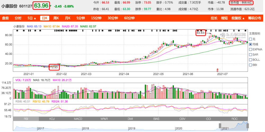Select the ROC indicator tab
The image size is (265, 132).
point(235,119)
